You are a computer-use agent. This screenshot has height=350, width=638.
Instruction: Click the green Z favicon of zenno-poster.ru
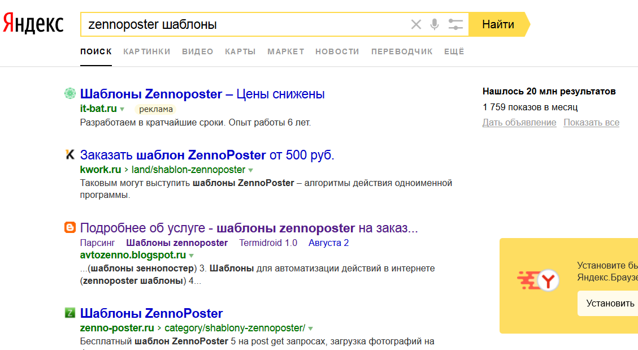pyautogui.click(x=70, y=313)
